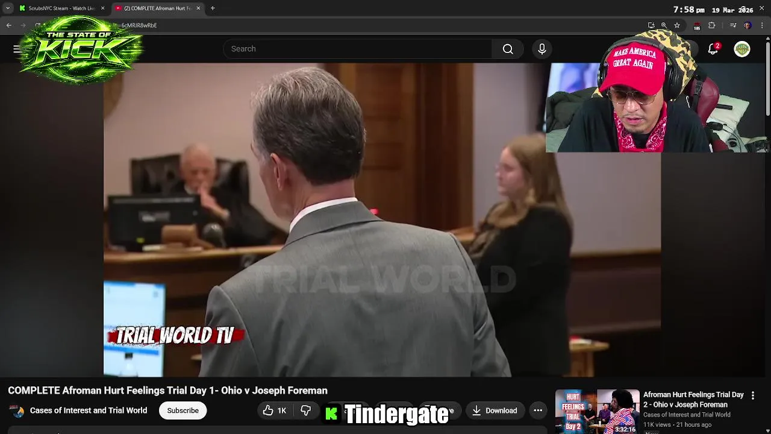771x434 pixels.
Task: Open YouTube notifications bell
Action: pos(713,49)
